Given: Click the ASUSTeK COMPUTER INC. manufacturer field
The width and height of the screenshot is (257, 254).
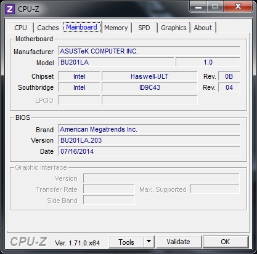Looking at the screenshot, I should 149,51.
